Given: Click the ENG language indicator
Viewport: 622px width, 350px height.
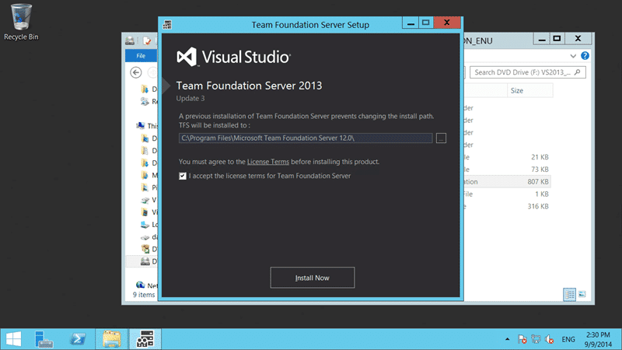Looking at the screenshot, I should [x=568, y=339].
